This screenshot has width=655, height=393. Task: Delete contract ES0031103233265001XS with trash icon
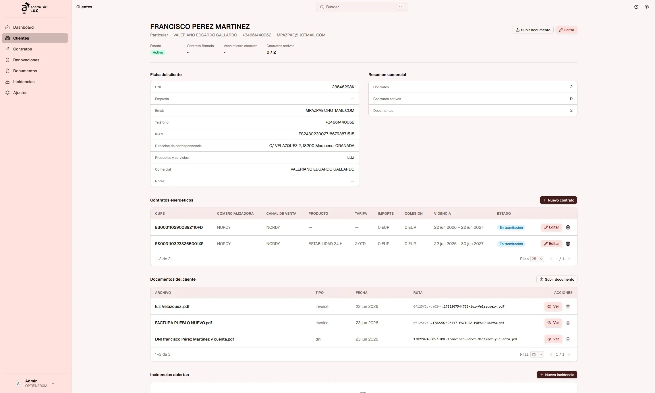(x=568, y=244)
